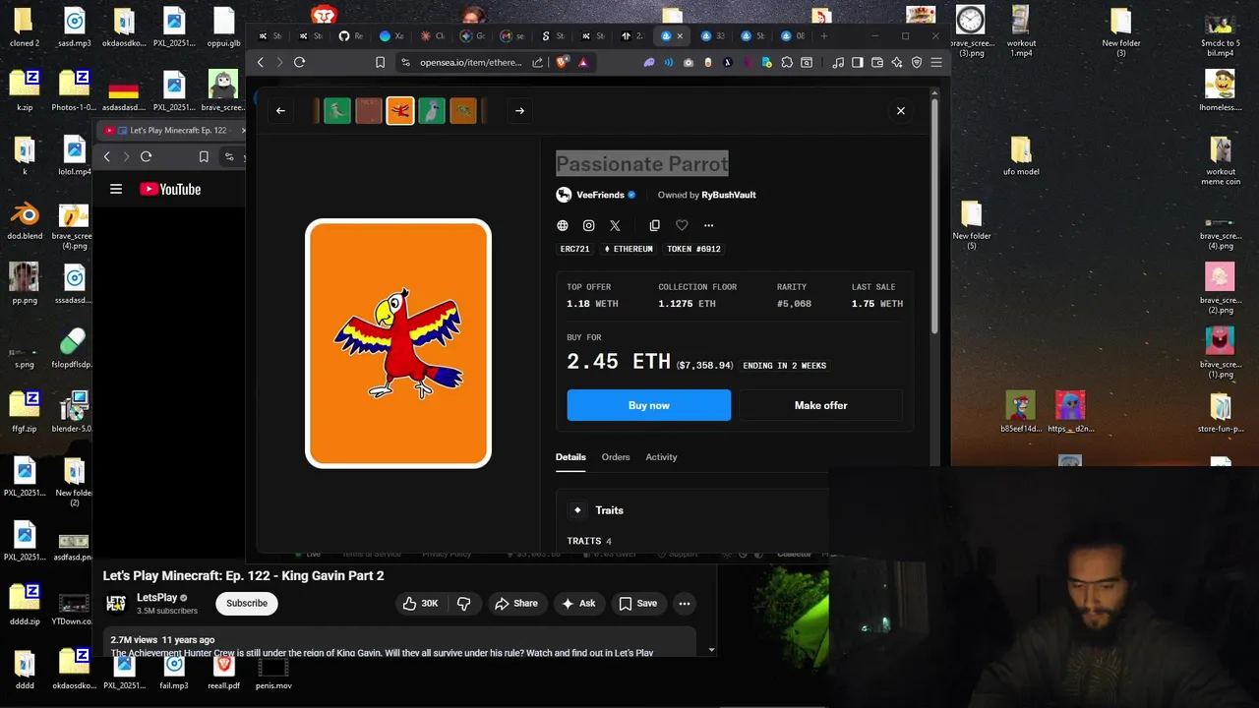Go to previous item with left arrow
1259x708 pixels.
(x=280, y=110)
